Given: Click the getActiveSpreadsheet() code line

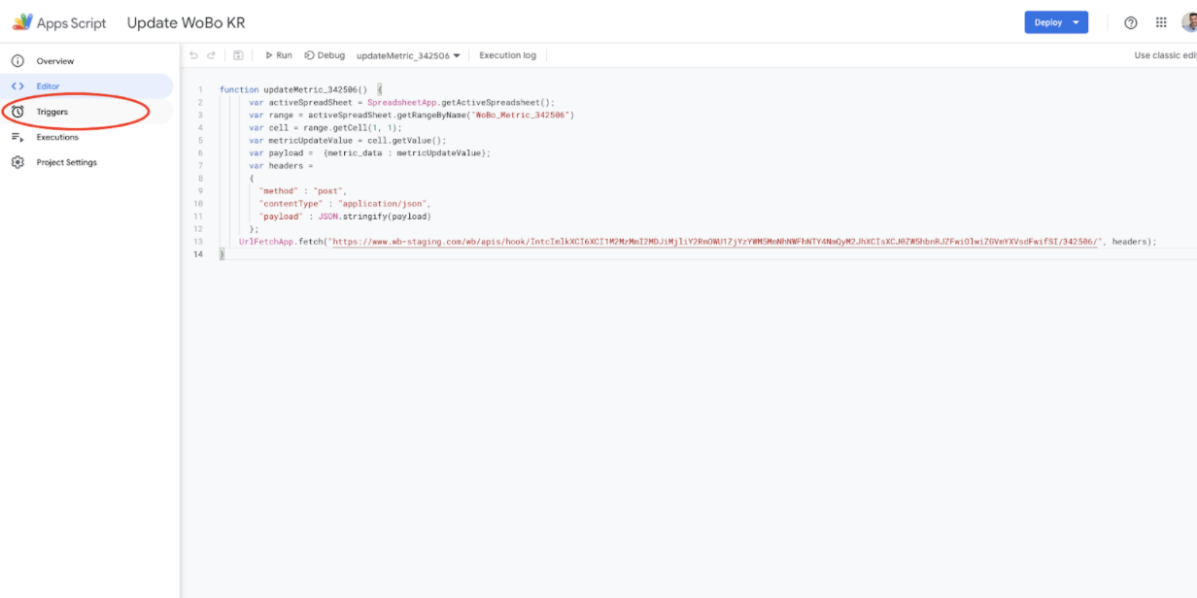Looking at the screenshot, I should [x=401, y=102].
